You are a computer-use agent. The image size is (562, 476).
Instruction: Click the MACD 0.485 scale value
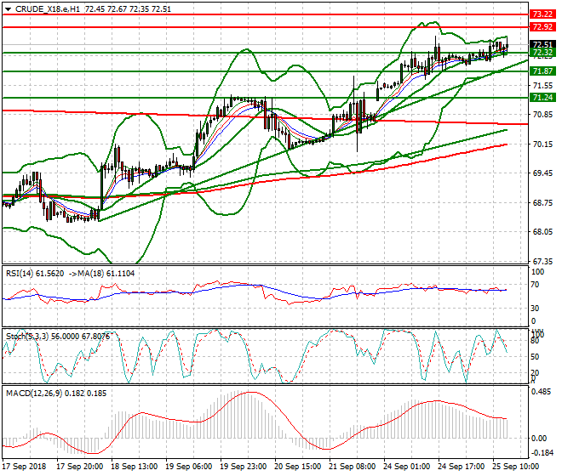pos(542,392)
